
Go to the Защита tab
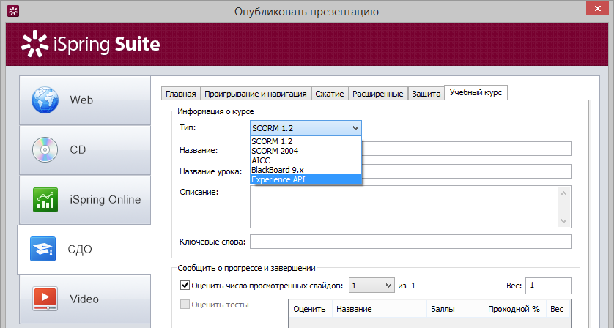(426, 94)
